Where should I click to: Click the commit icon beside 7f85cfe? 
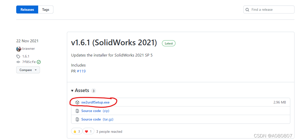pyautogui.click(x=18, y=62)
